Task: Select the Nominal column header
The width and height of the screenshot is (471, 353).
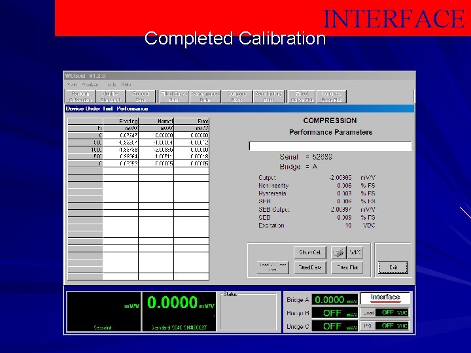Action: tap(156, 122)
